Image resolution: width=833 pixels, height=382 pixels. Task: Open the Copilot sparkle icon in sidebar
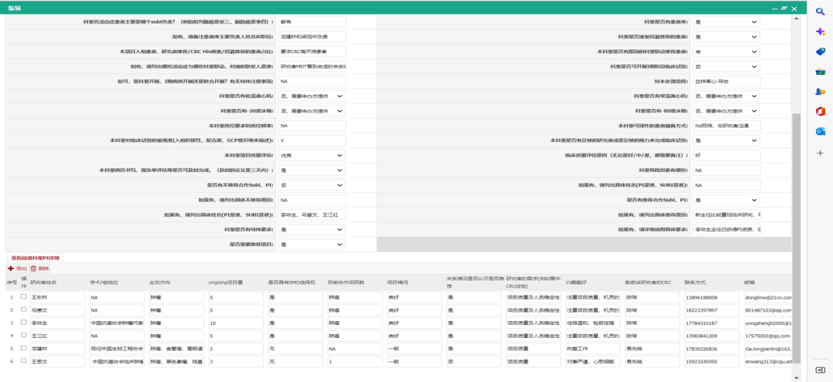coord(820,31)
